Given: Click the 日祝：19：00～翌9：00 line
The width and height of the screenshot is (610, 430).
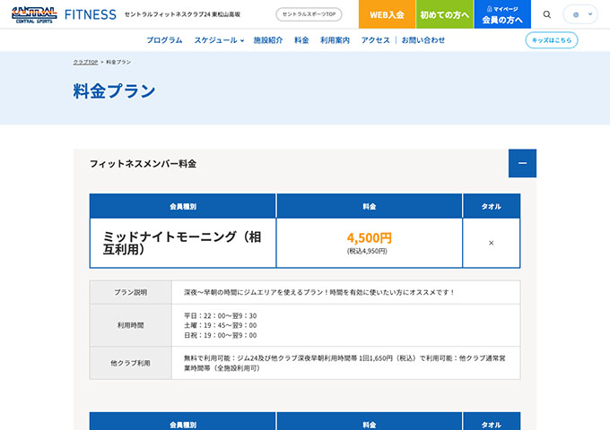Looking at the screenshot, I should [220, 335].
